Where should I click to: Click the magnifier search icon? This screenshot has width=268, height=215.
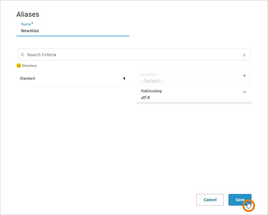22,55
